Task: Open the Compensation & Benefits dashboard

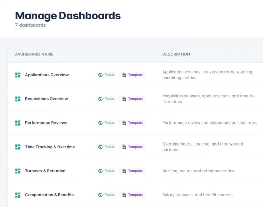Action: click(x=49, y=195)
